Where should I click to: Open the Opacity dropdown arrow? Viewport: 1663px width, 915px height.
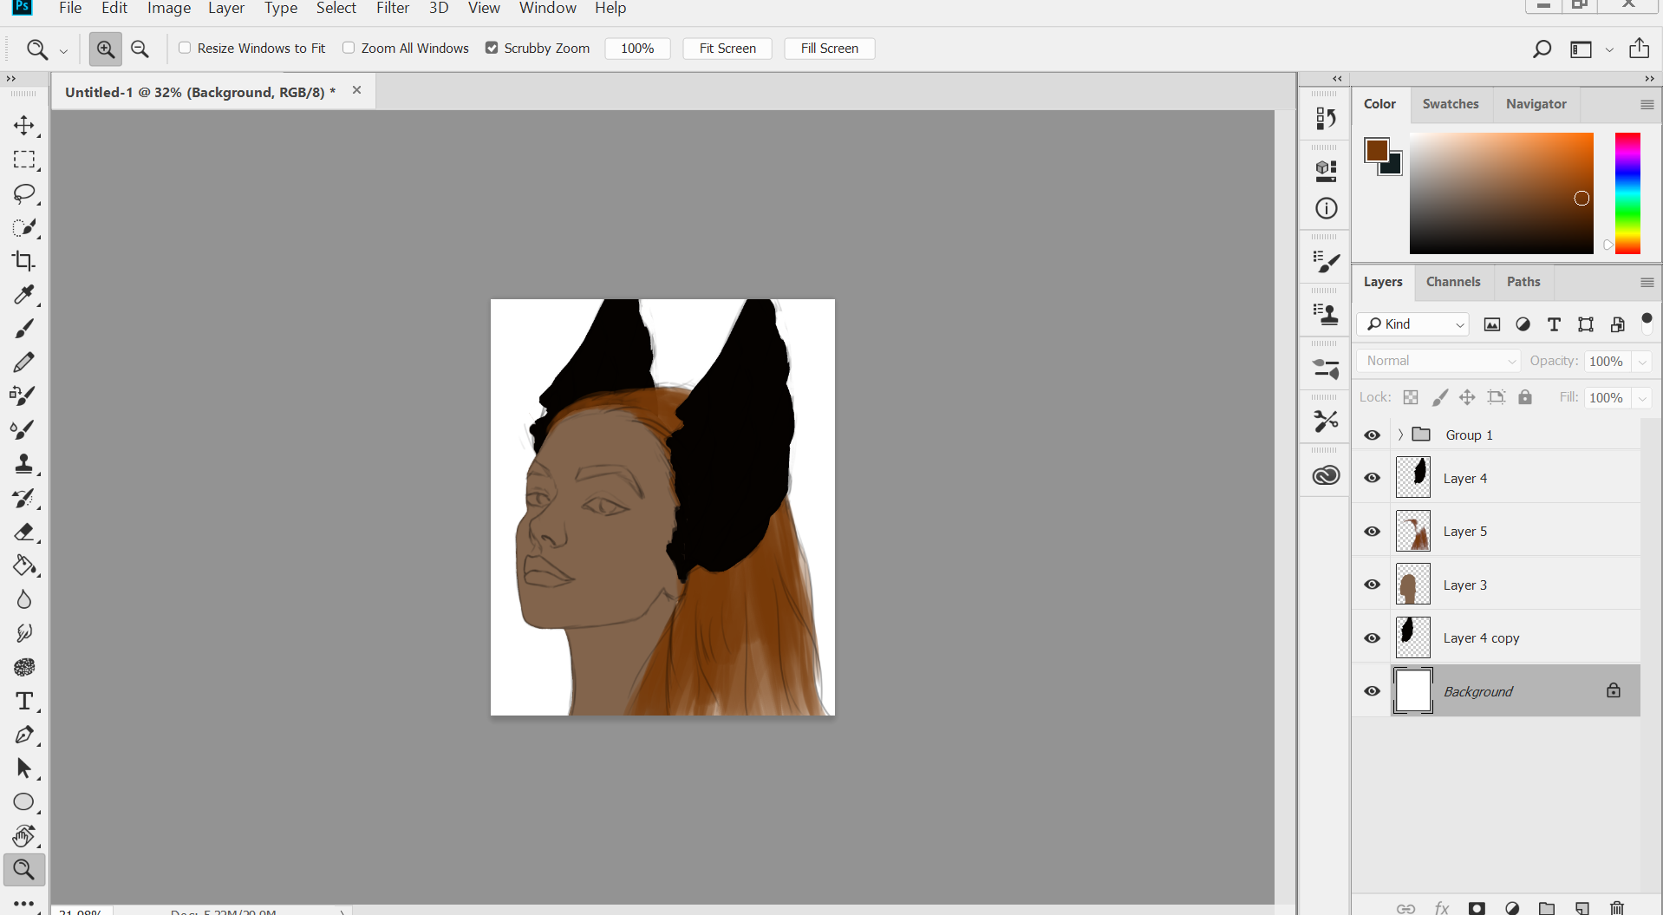(x=1642, y=362)
